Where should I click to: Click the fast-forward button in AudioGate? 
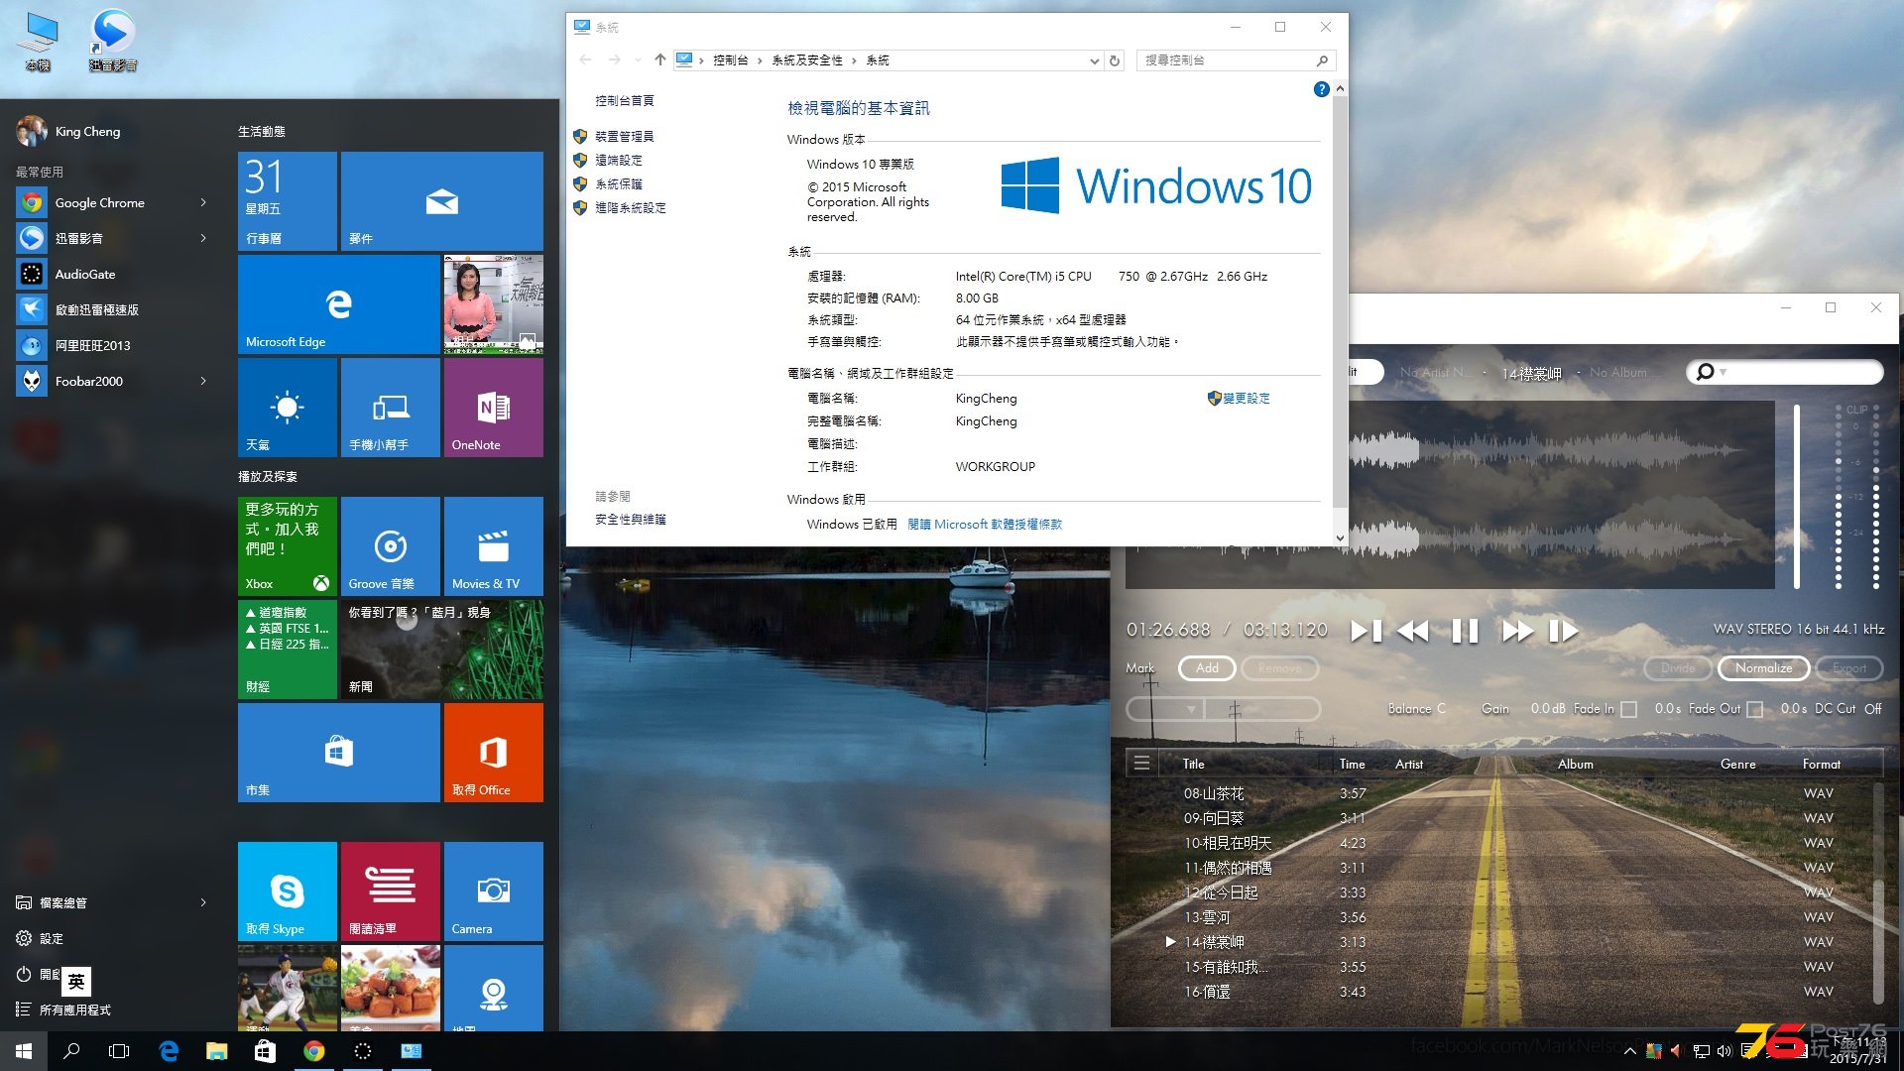pyautogui.click(x=1517, y=631)
